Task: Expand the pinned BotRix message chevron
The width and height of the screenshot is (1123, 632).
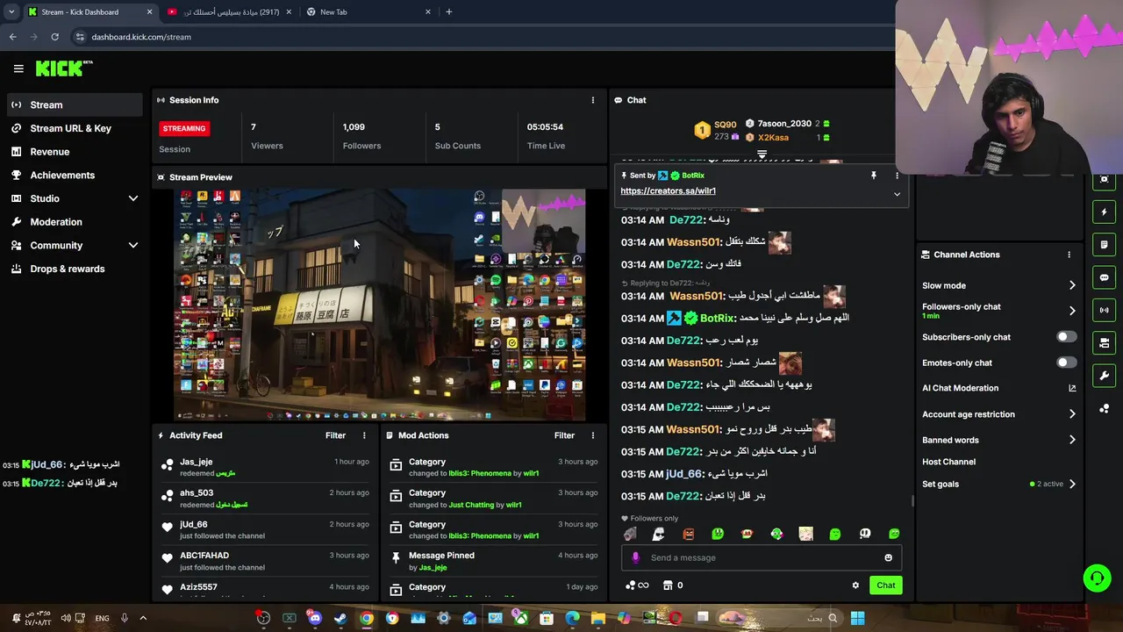Action: click(897, 194)
